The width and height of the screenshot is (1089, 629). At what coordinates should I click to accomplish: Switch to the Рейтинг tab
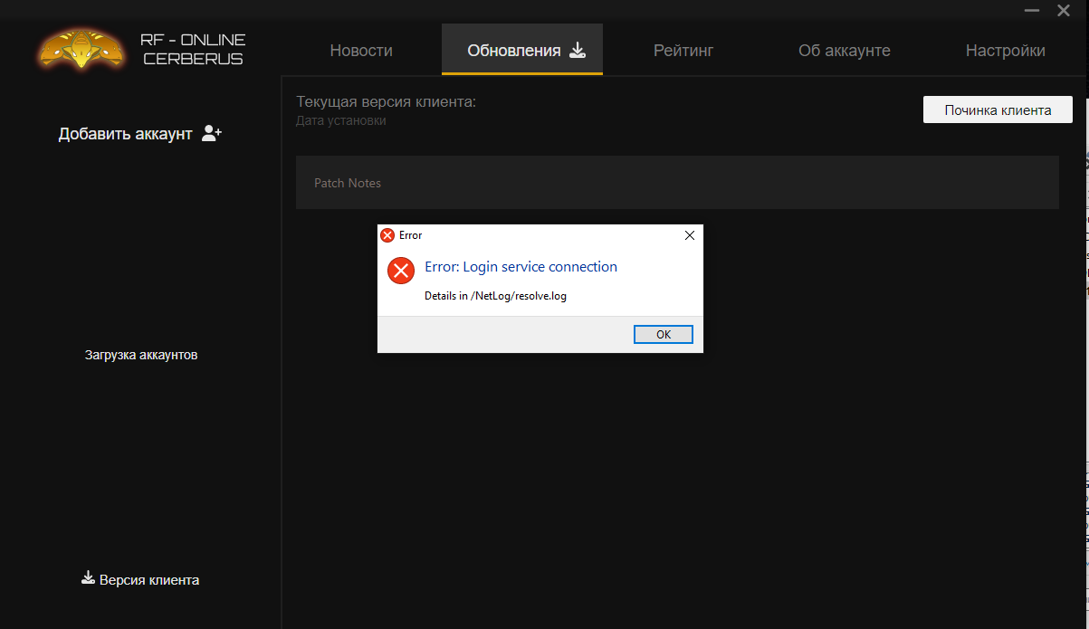click(x=683, y=51)
